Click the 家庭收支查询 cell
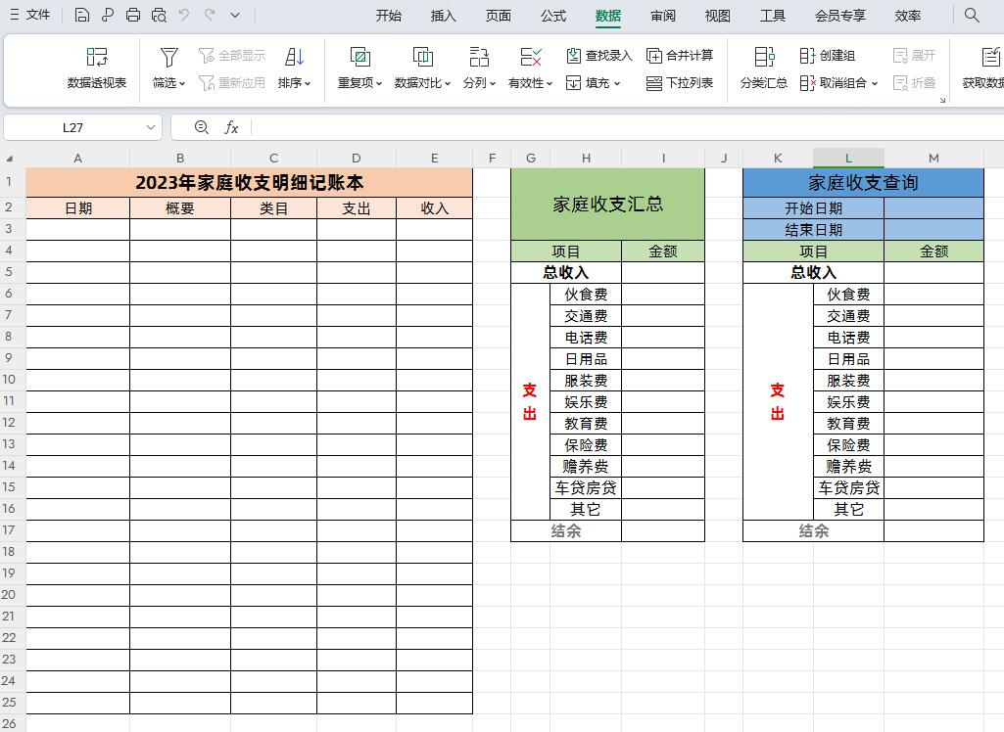Image resolution: width=1004 pixels, height=732 pixels. point(863,183)
